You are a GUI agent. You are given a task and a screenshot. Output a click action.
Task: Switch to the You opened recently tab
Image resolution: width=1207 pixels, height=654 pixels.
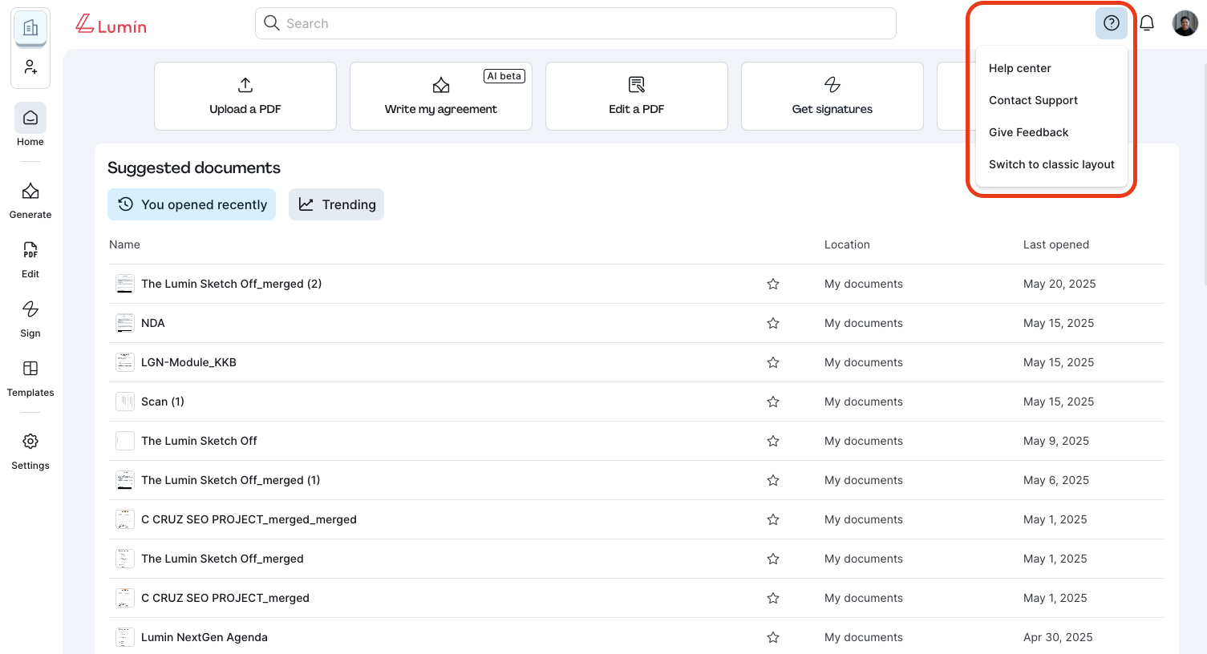coord(192,204)
